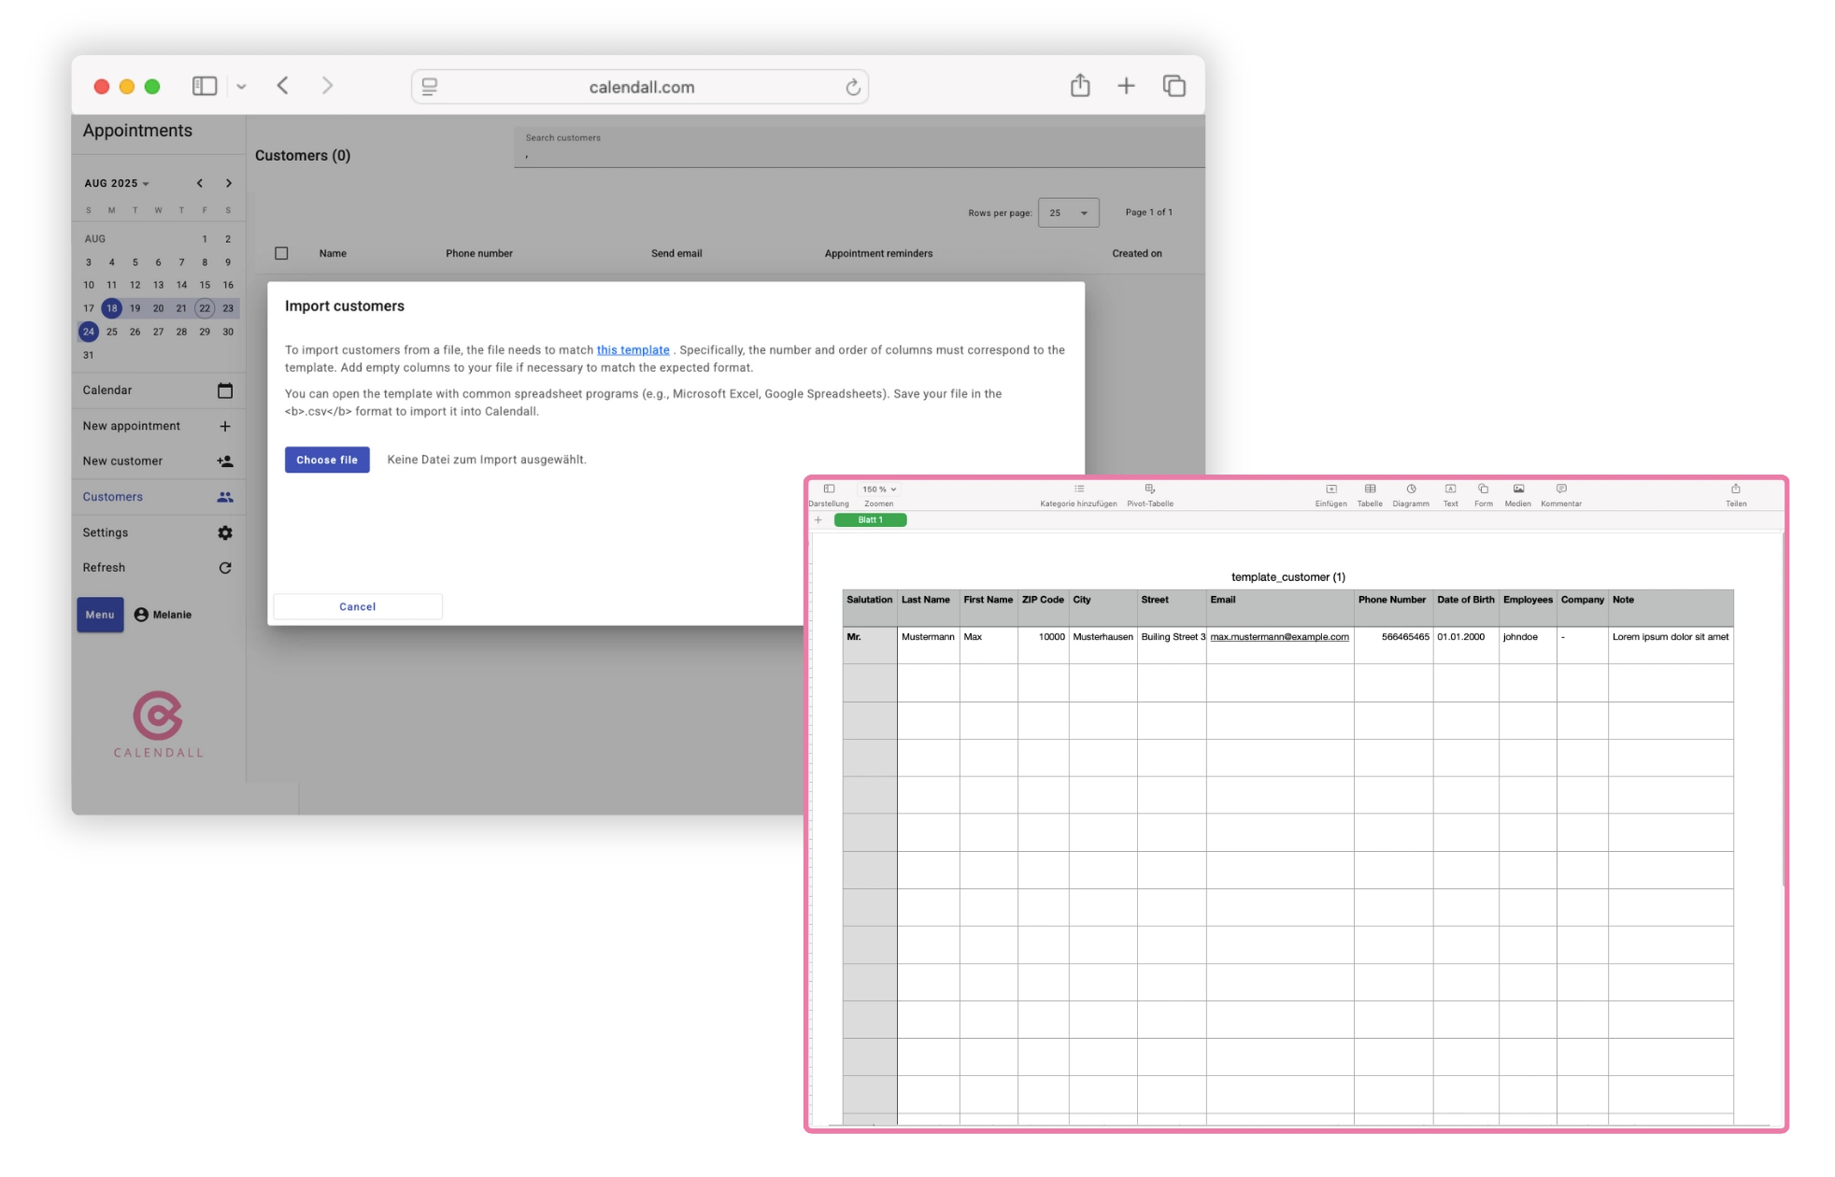The height and width of the screenshot is (1177, 1835).
Task: Click the Refresh circular arrow icon
Action: pos(225,567)
